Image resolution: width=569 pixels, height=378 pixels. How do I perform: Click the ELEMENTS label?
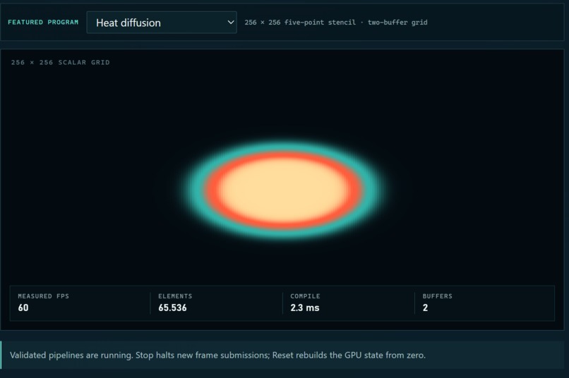[x=175, y=296]
